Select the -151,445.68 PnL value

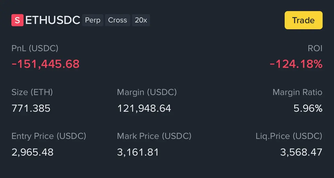[45, 64]
